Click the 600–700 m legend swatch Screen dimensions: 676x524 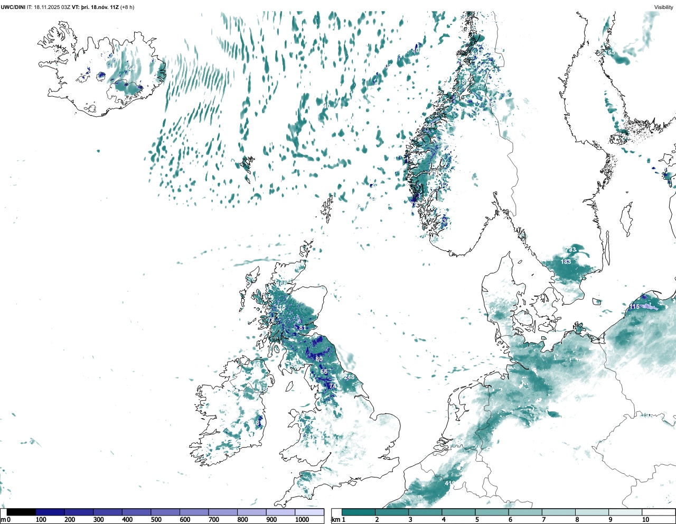194,512
